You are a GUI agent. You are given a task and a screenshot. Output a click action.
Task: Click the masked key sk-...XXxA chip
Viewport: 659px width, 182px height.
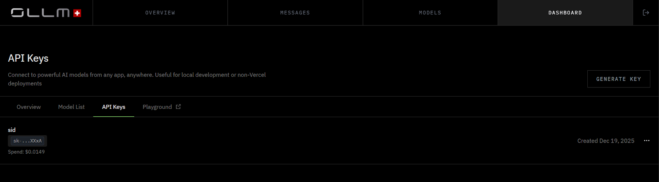click(27, 141)
